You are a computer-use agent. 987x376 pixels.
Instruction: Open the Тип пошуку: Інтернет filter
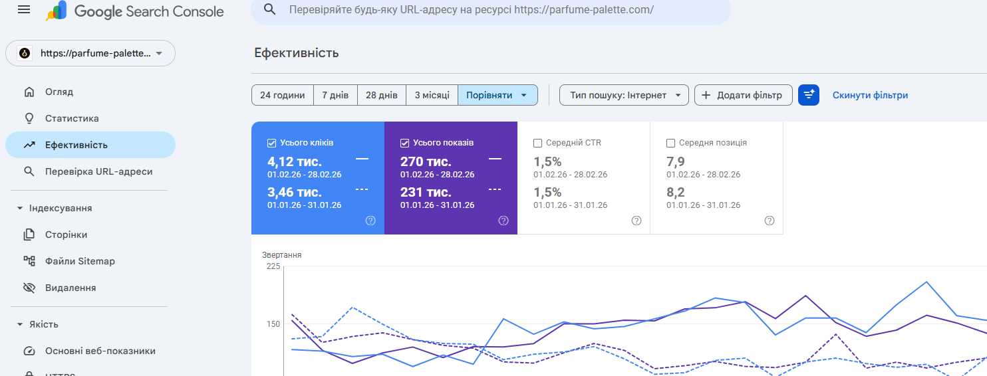point(624,95)
